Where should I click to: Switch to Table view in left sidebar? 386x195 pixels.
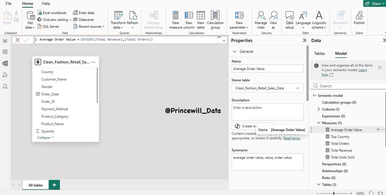[x=5, y=52]
